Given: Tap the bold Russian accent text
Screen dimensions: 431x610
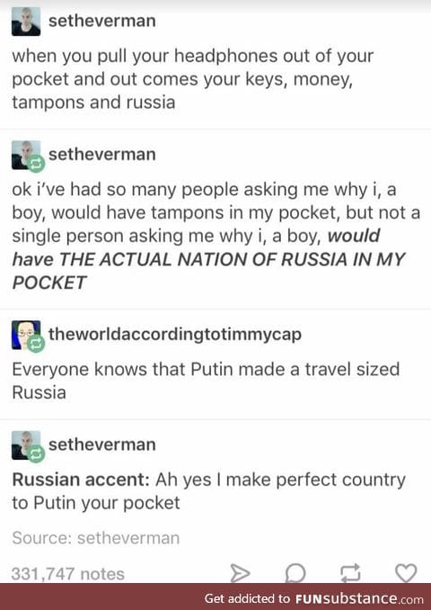Looking at the screenshot, I should pyautogui.click(x=81, y=480).
